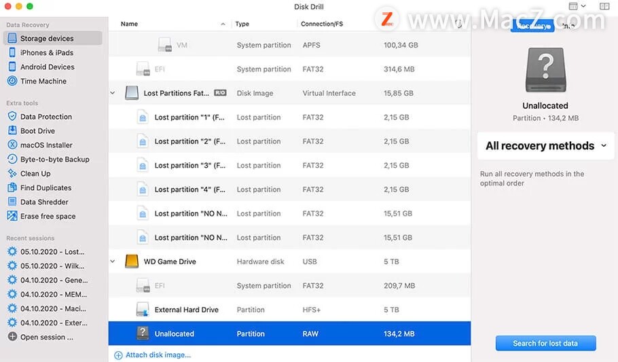Open recent session 05.10.2020 - Wilk...
618x362 pixels.
pos(52,266)
